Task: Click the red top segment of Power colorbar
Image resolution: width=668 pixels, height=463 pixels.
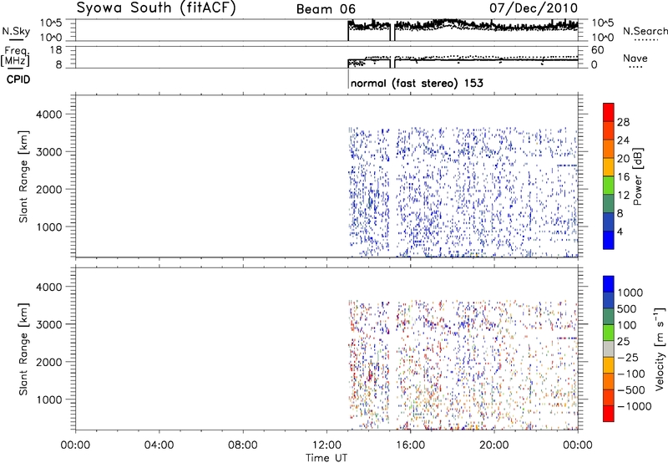Action: pyautogui.click(x=609, y=112)
